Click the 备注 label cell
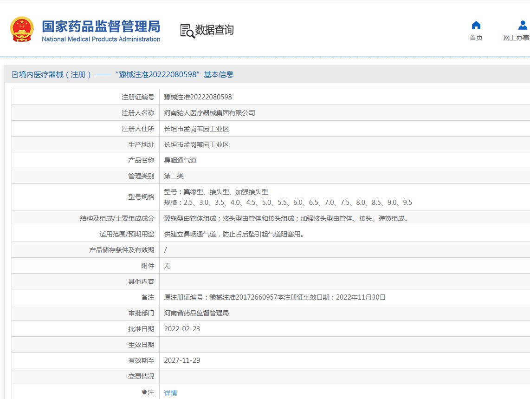Image resolution: width=530 pixels, height=399 pixels. tap(85, 297)
